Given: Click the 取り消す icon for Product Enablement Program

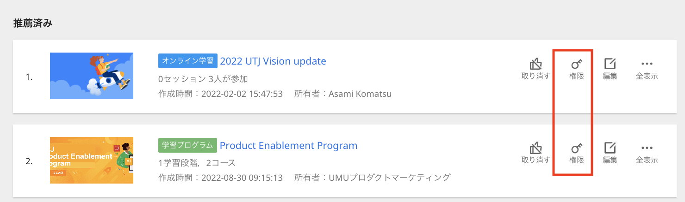Looking at the screenshot, I should pyautogui.click(x=536, y=148).
